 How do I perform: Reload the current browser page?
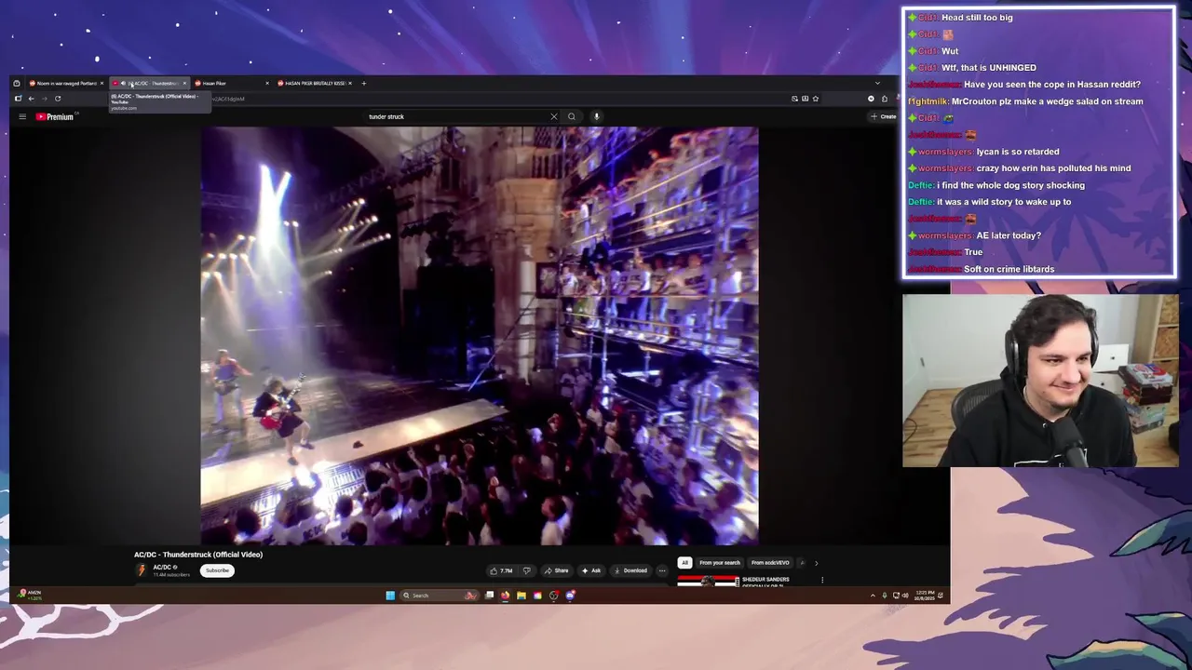[x=58, y=98]
